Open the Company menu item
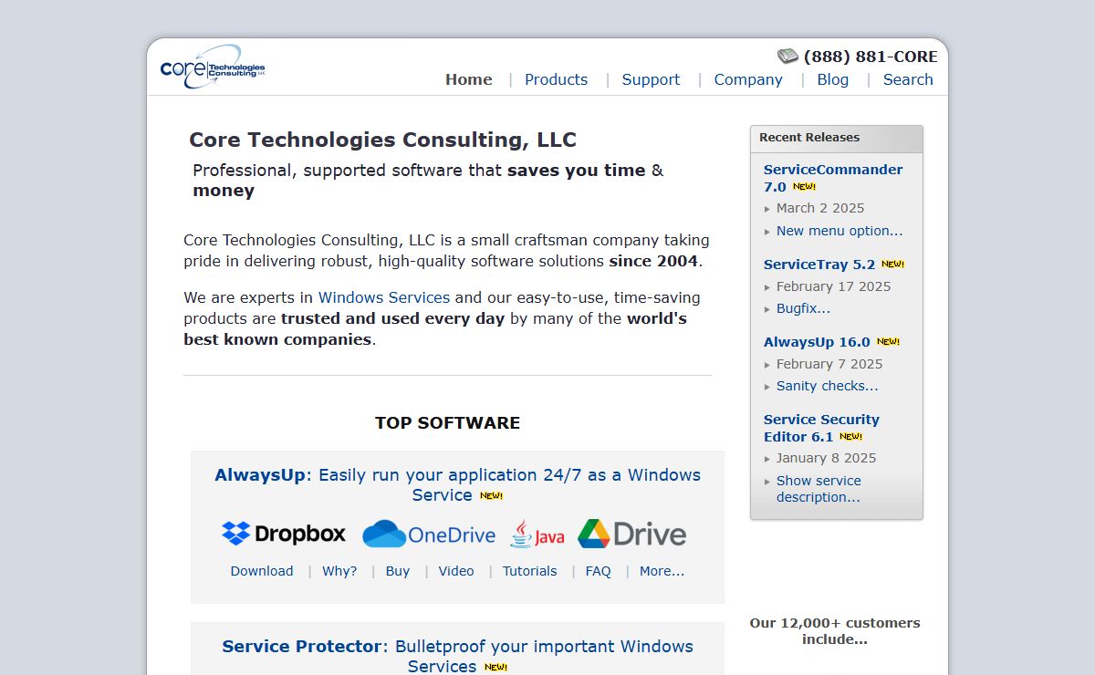Viewport: 1095px width, 675px height. coord(748,79)
